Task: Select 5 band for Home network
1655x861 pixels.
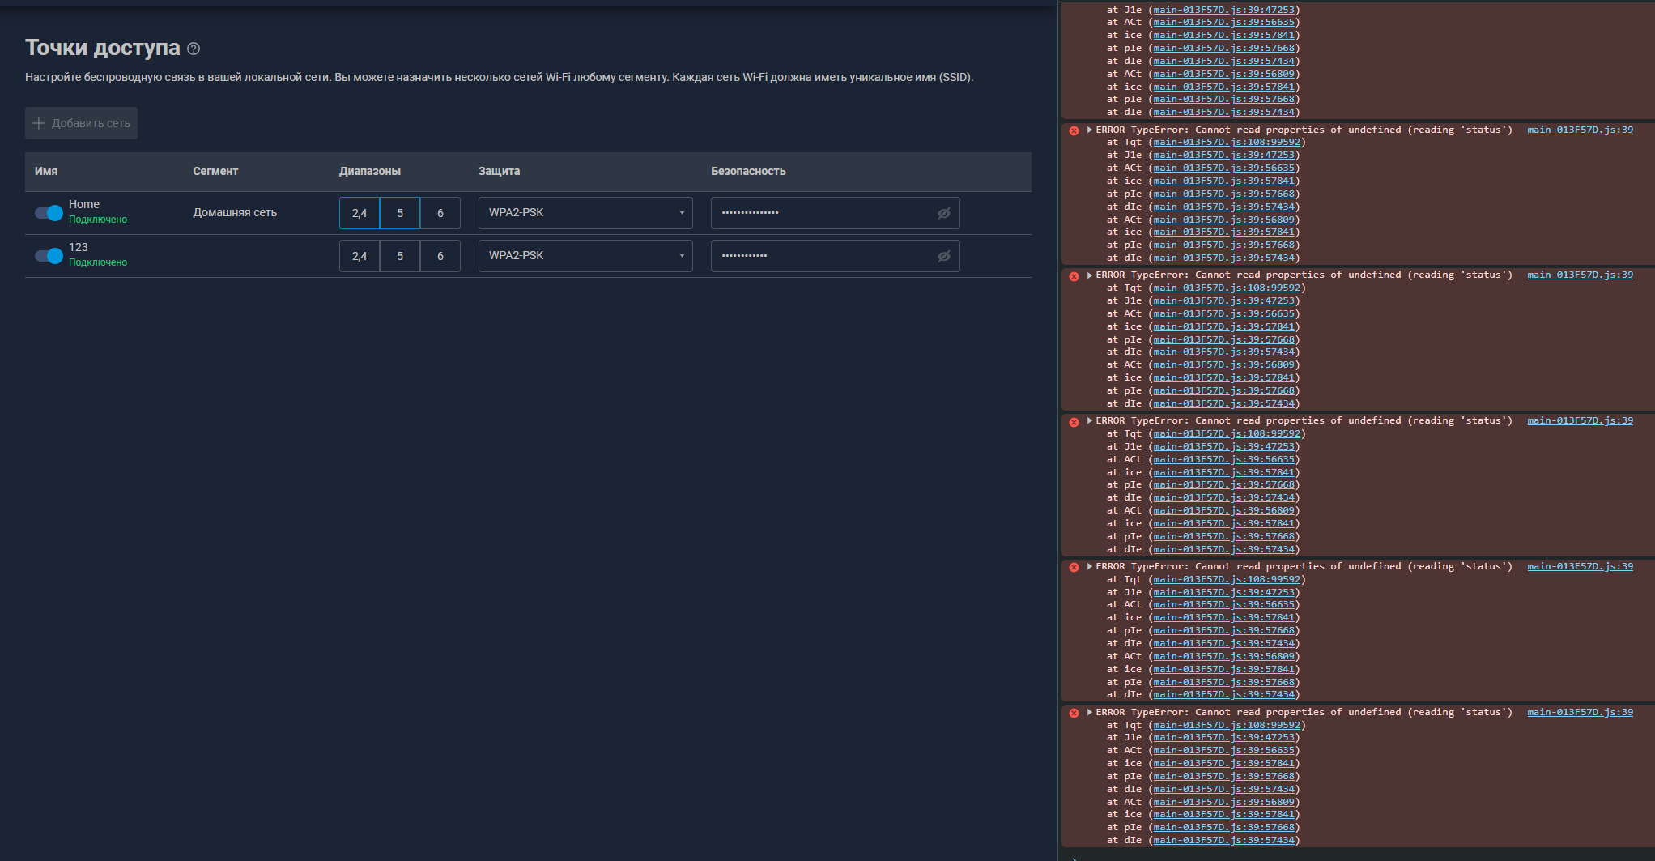Action: pyautogui.click(x=400, y=213)
